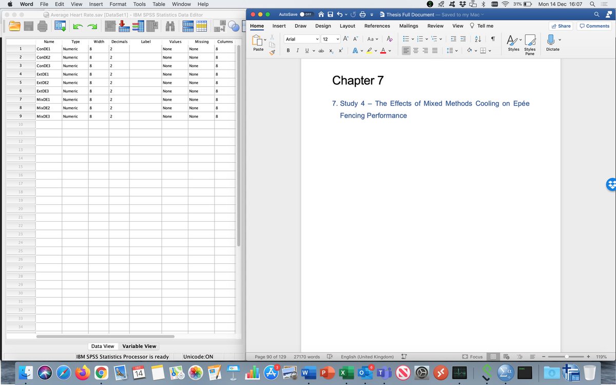The height and width of the screenshot is (385, 616).
Task: Click the SPSS insert cases icon
Action: (x=124, y=26)
